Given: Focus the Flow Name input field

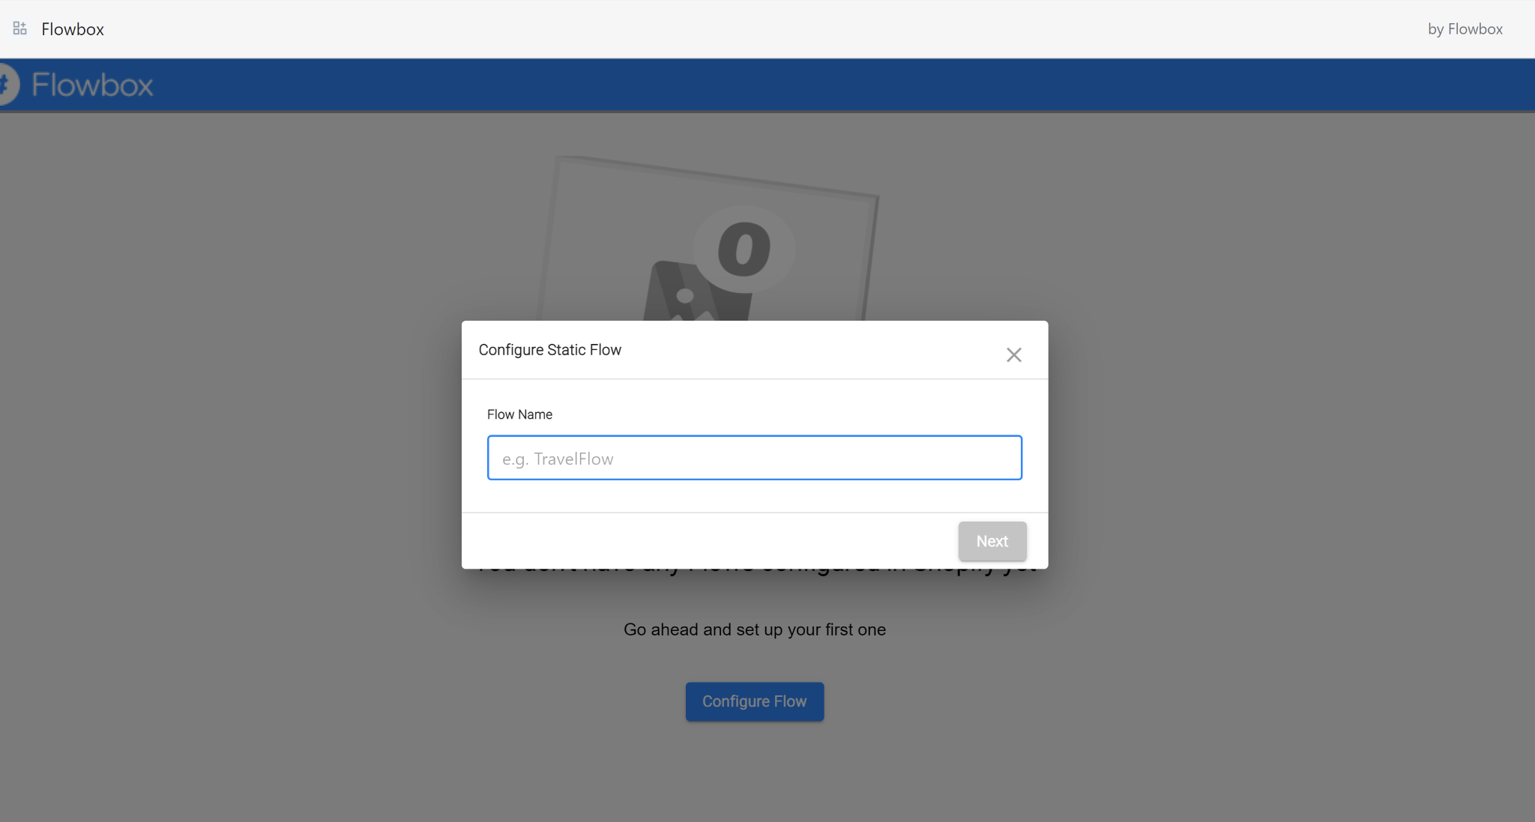Looking at the screenshot, I should [754, 458].
